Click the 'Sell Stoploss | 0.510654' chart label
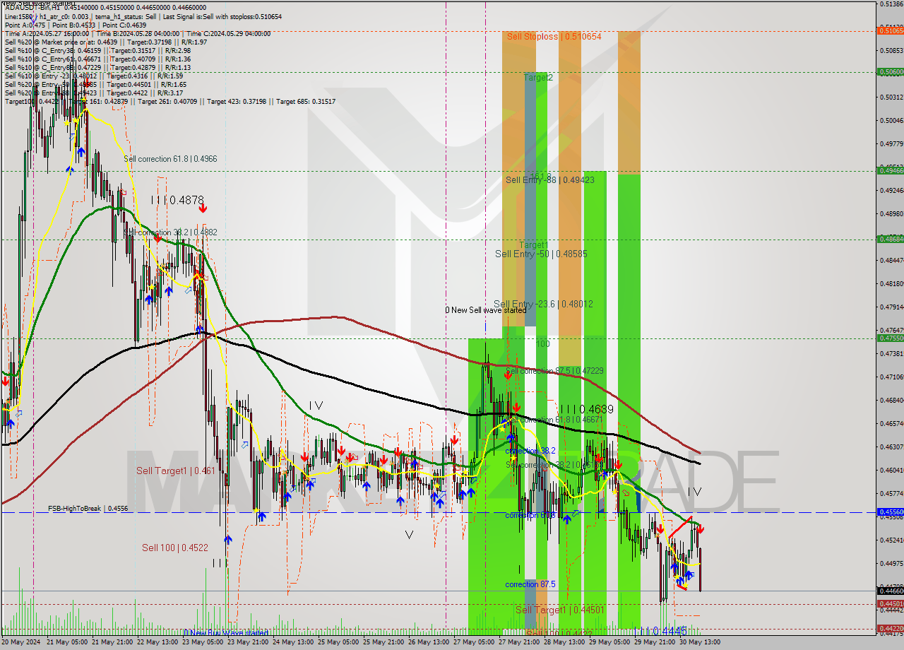The image size is (904, 650). coord(554,36)
